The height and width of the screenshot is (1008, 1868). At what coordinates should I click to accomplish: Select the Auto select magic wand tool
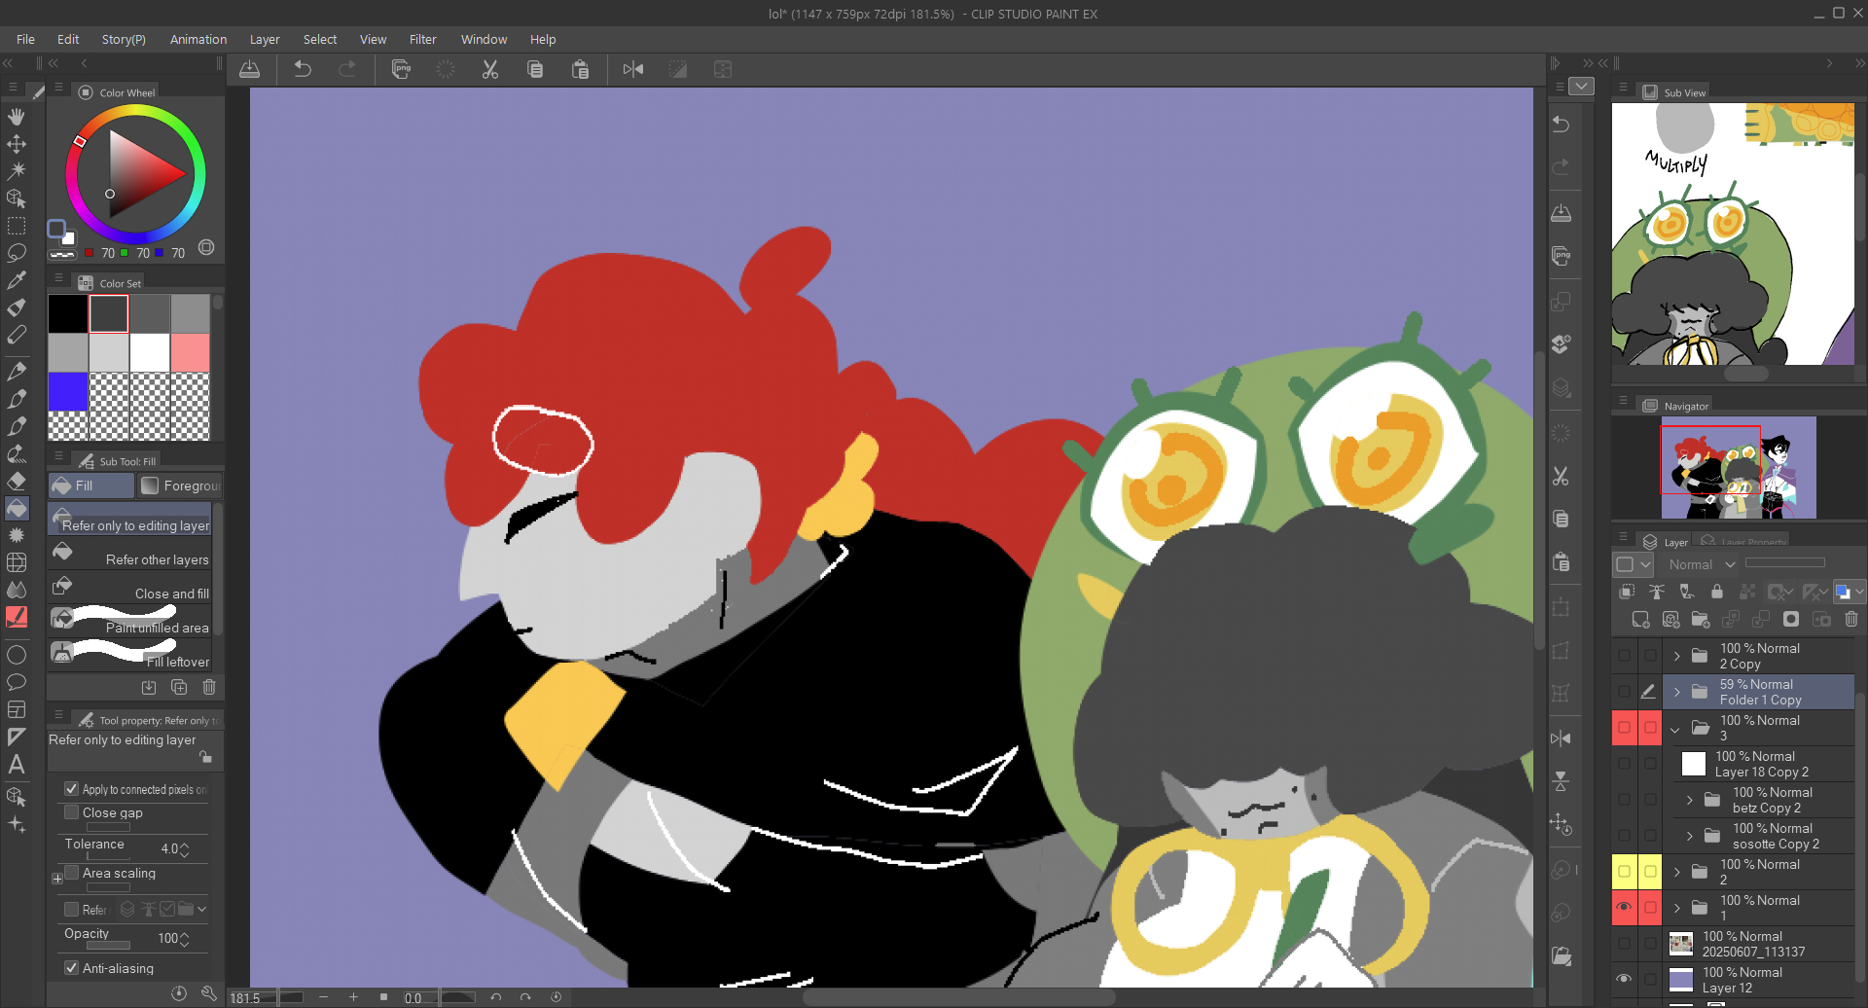coord(17,171)
